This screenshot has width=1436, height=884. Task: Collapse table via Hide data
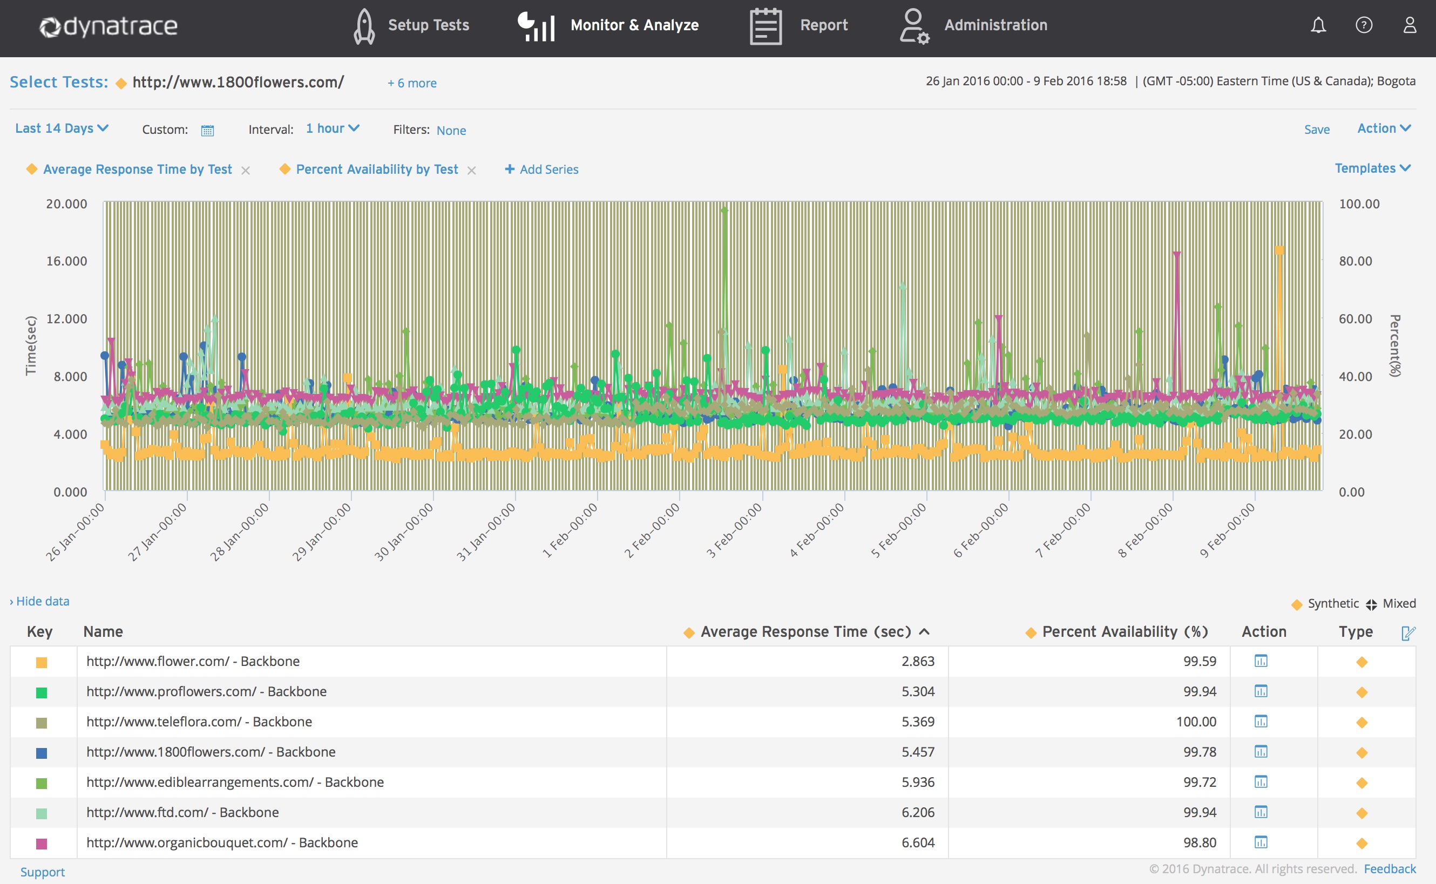click(x=39, y=601)
